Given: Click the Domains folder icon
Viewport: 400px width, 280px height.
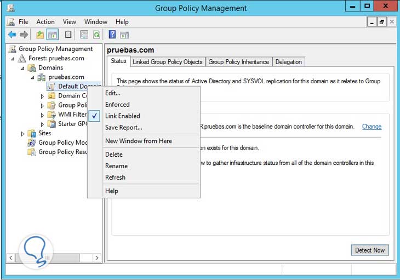Looking at the screenshot, I should pos(32,68).
